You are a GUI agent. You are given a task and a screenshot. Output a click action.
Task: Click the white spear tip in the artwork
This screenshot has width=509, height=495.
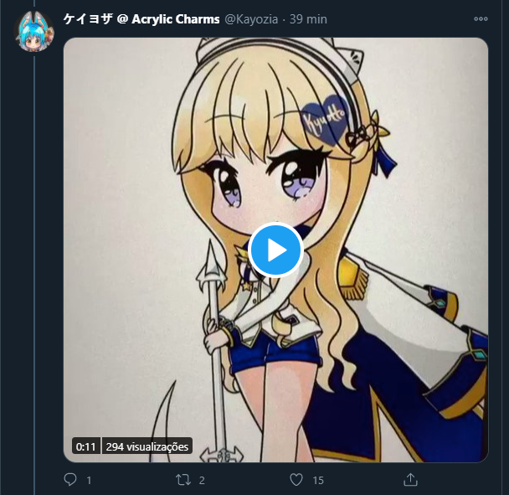211,264
